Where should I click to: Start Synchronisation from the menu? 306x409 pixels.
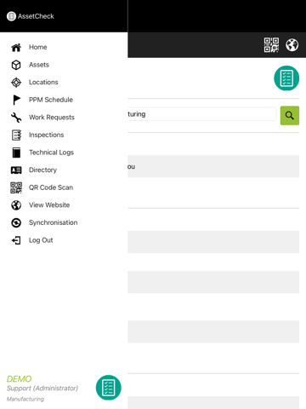[x=54, y=222]
